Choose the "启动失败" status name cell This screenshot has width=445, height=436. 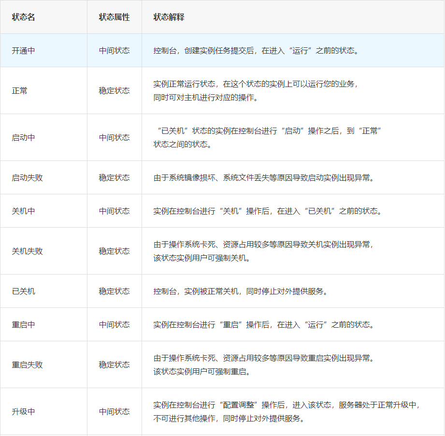28,177
